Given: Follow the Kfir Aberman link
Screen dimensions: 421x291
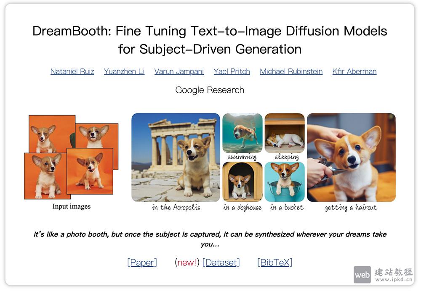Looking at the screenshot, I should click(x=354, y=71).
